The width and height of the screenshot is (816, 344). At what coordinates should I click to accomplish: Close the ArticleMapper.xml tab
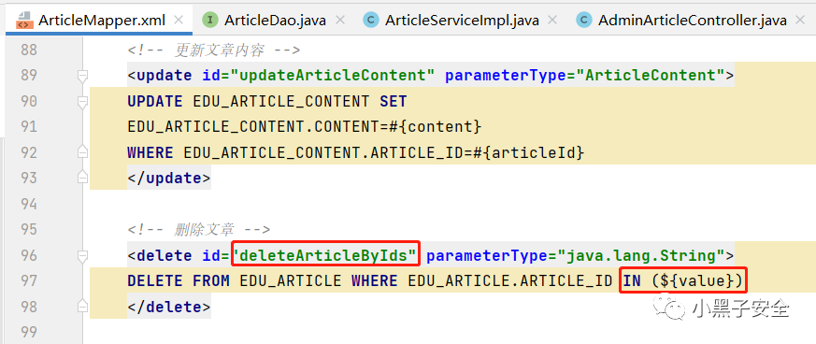(x=179, y=21)
